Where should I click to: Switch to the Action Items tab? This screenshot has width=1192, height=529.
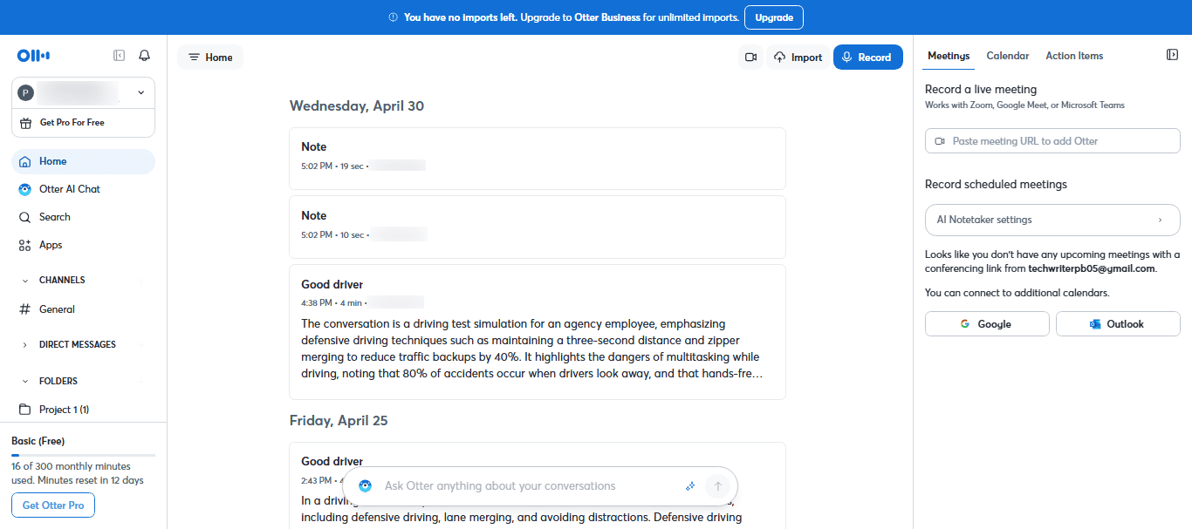pos(1074,56)
